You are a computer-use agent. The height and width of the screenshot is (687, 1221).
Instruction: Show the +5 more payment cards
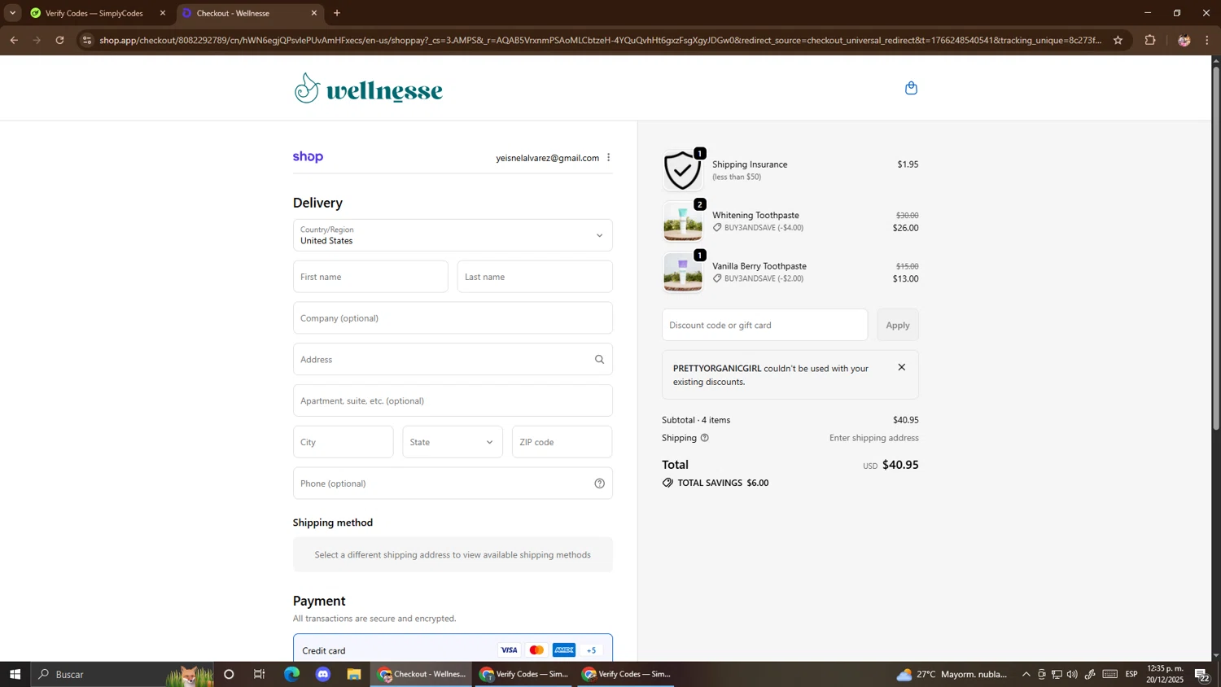tap(592, 650)
